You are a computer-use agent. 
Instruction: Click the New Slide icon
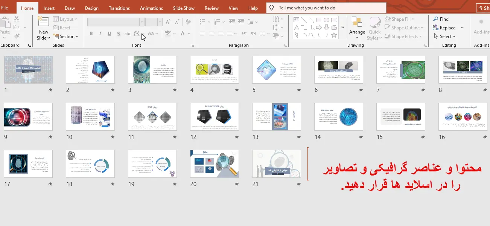coord(44,22)
